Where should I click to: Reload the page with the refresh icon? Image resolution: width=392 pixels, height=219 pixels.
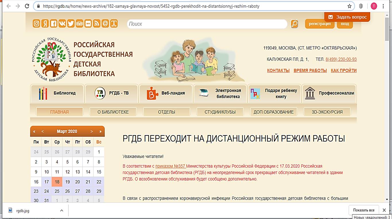pyautogui.click(x=27, y=6)
